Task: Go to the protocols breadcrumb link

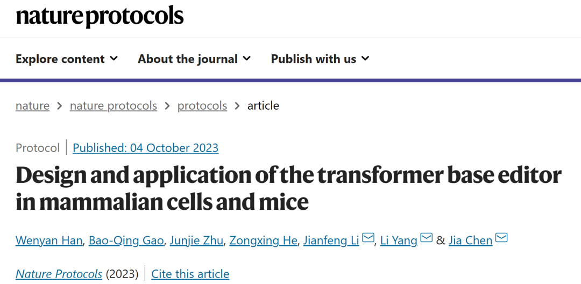Action: [202, 106]
